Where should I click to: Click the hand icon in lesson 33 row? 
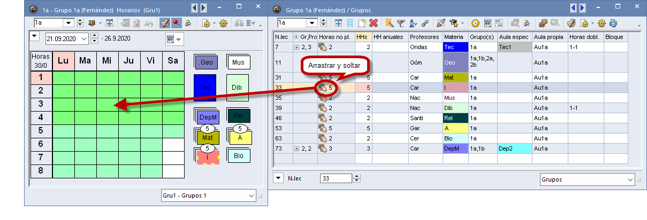coord(323,87)
